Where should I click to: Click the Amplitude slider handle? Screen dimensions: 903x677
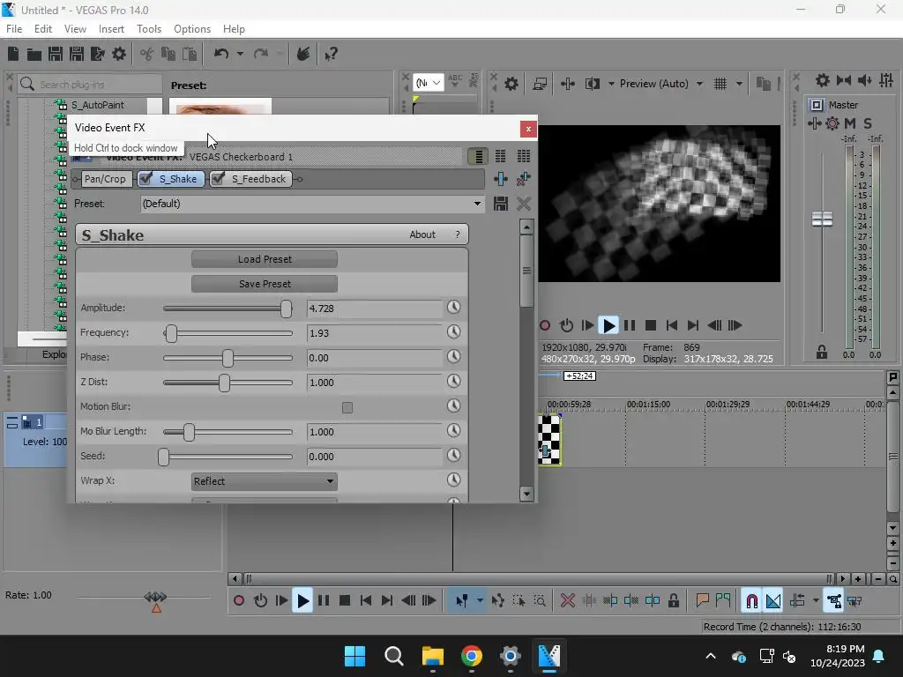[287, 309]
